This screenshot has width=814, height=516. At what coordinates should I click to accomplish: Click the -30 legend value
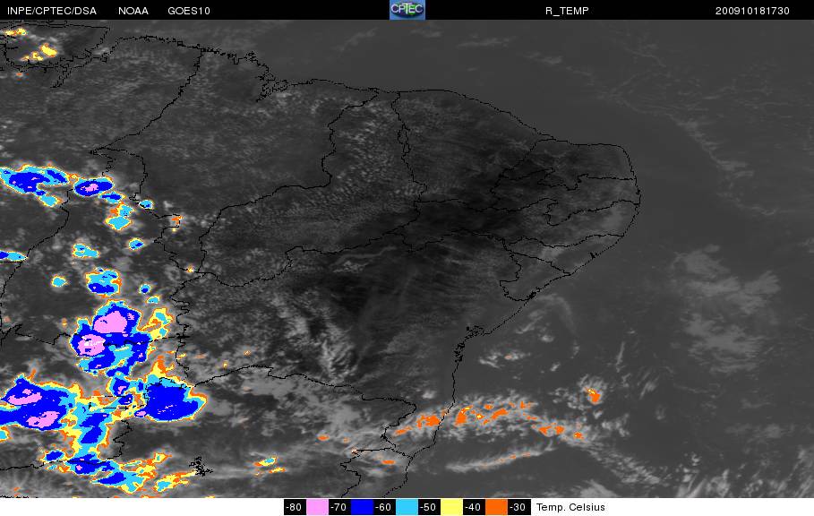(x=518, y=507)
